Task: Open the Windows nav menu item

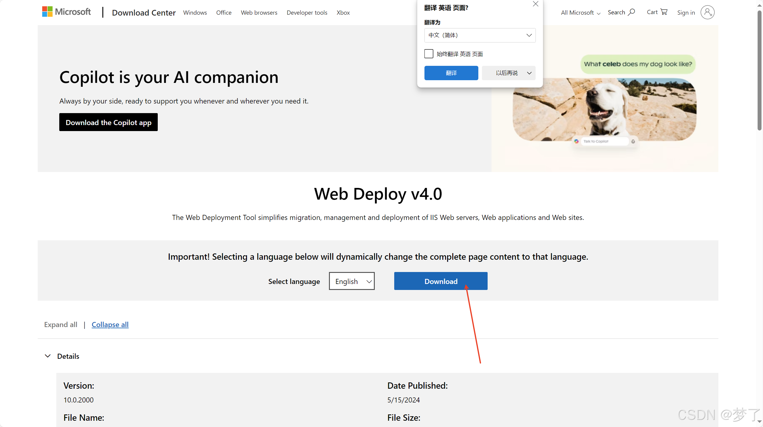Action: pos(195,13)
